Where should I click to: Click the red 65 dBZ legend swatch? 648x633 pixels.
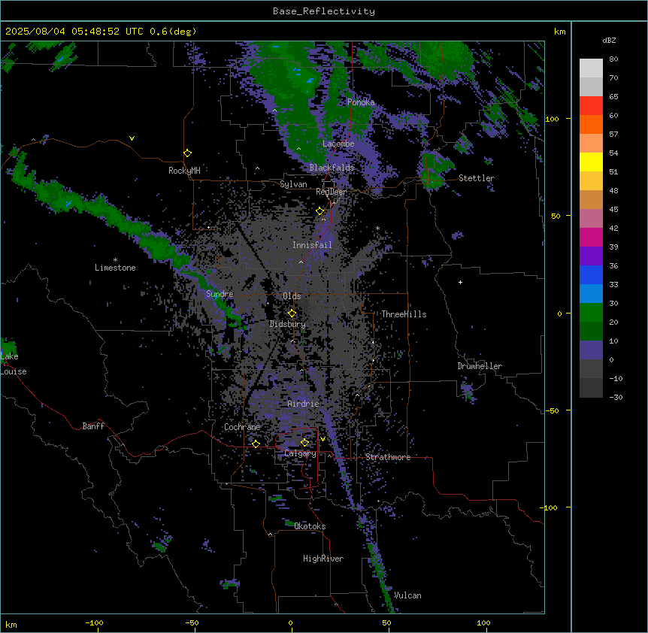pyautogui.click(x=591, y=106)
